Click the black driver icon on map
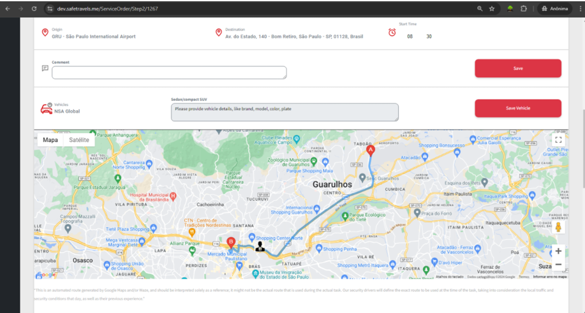This screenshot has width=585, height=313. pyautogui.click(x=260, y=247)
